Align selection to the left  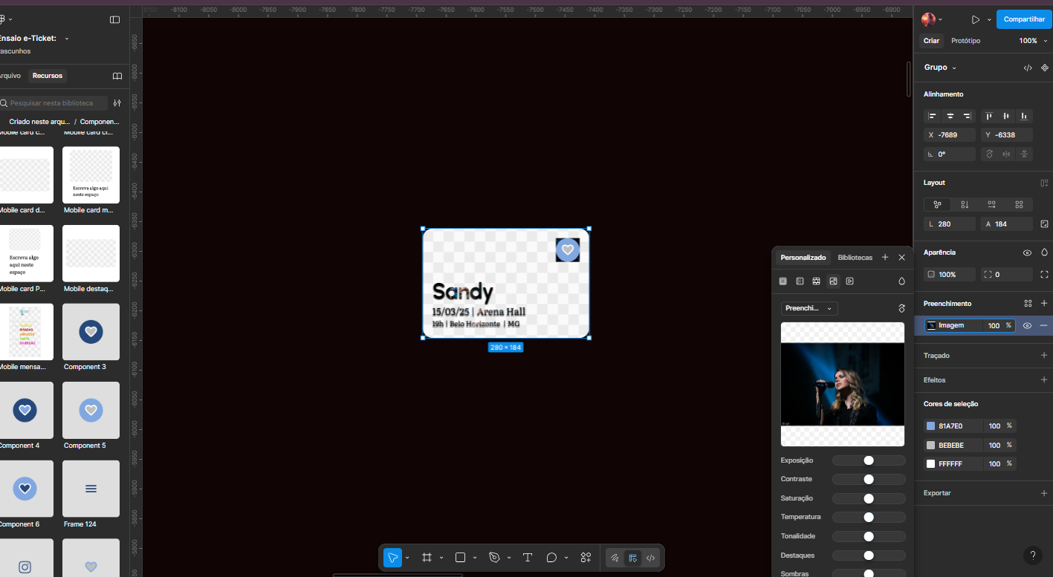pos(933,116)
